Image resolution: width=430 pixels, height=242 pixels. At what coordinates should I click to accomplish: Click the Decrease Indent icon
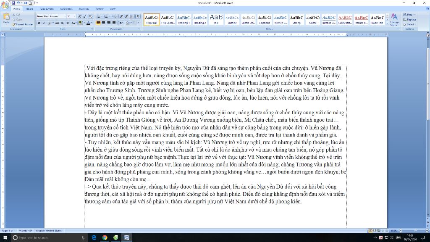pos(121,16)
